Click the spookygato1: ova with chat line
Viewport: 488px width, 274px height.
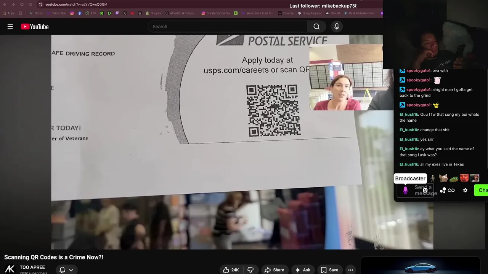[424, 70]
